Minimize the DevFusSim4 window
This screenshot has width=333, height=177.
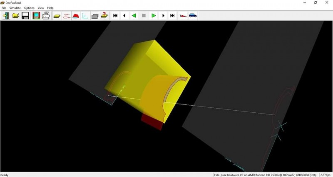[305, 3]
